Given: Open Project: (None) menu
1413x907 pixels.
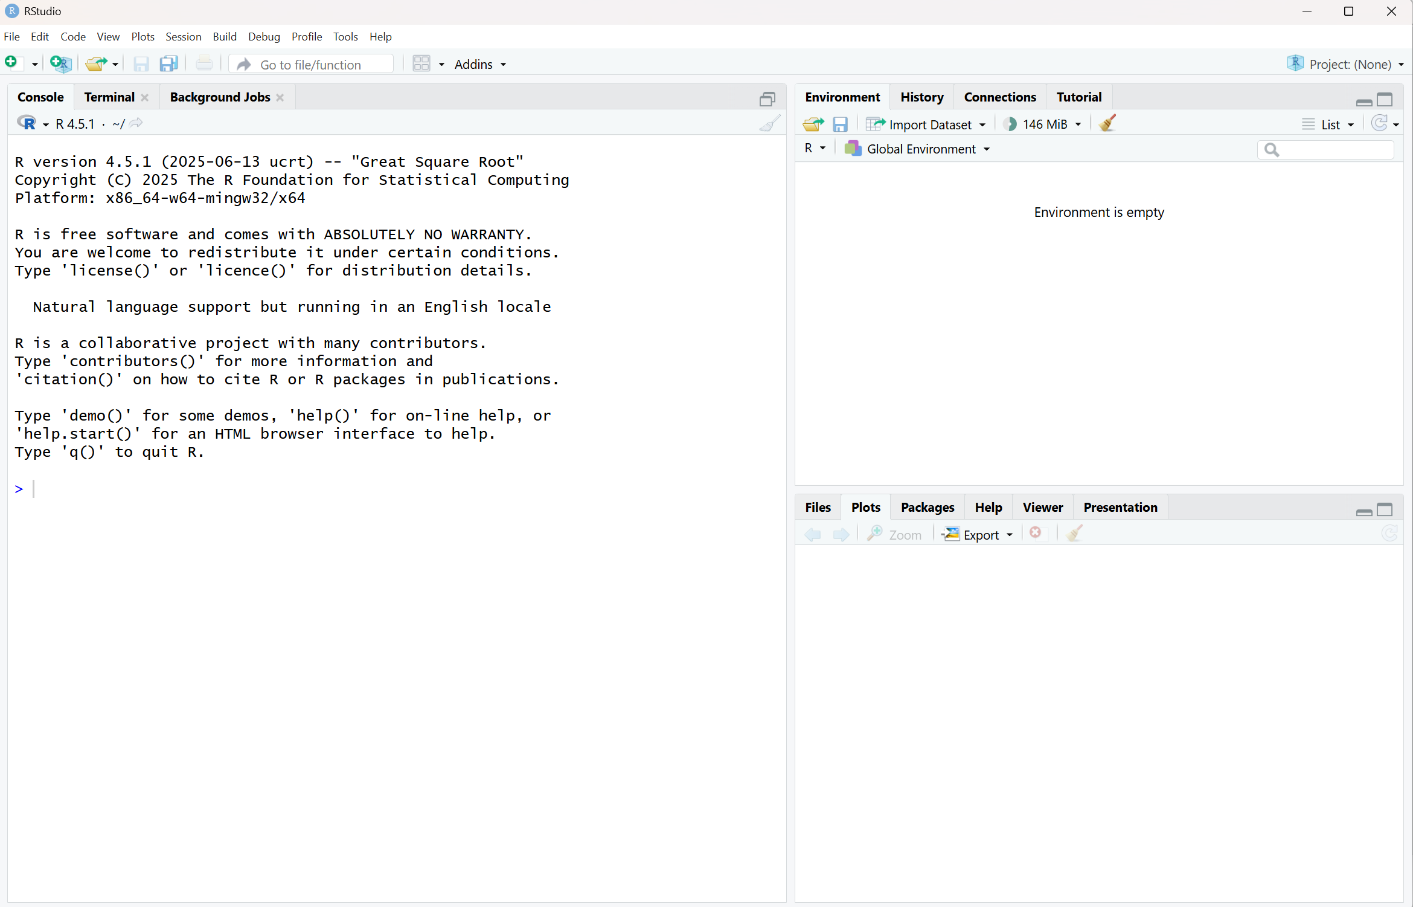Looking at the screenshot, I should click(1350, 64).
